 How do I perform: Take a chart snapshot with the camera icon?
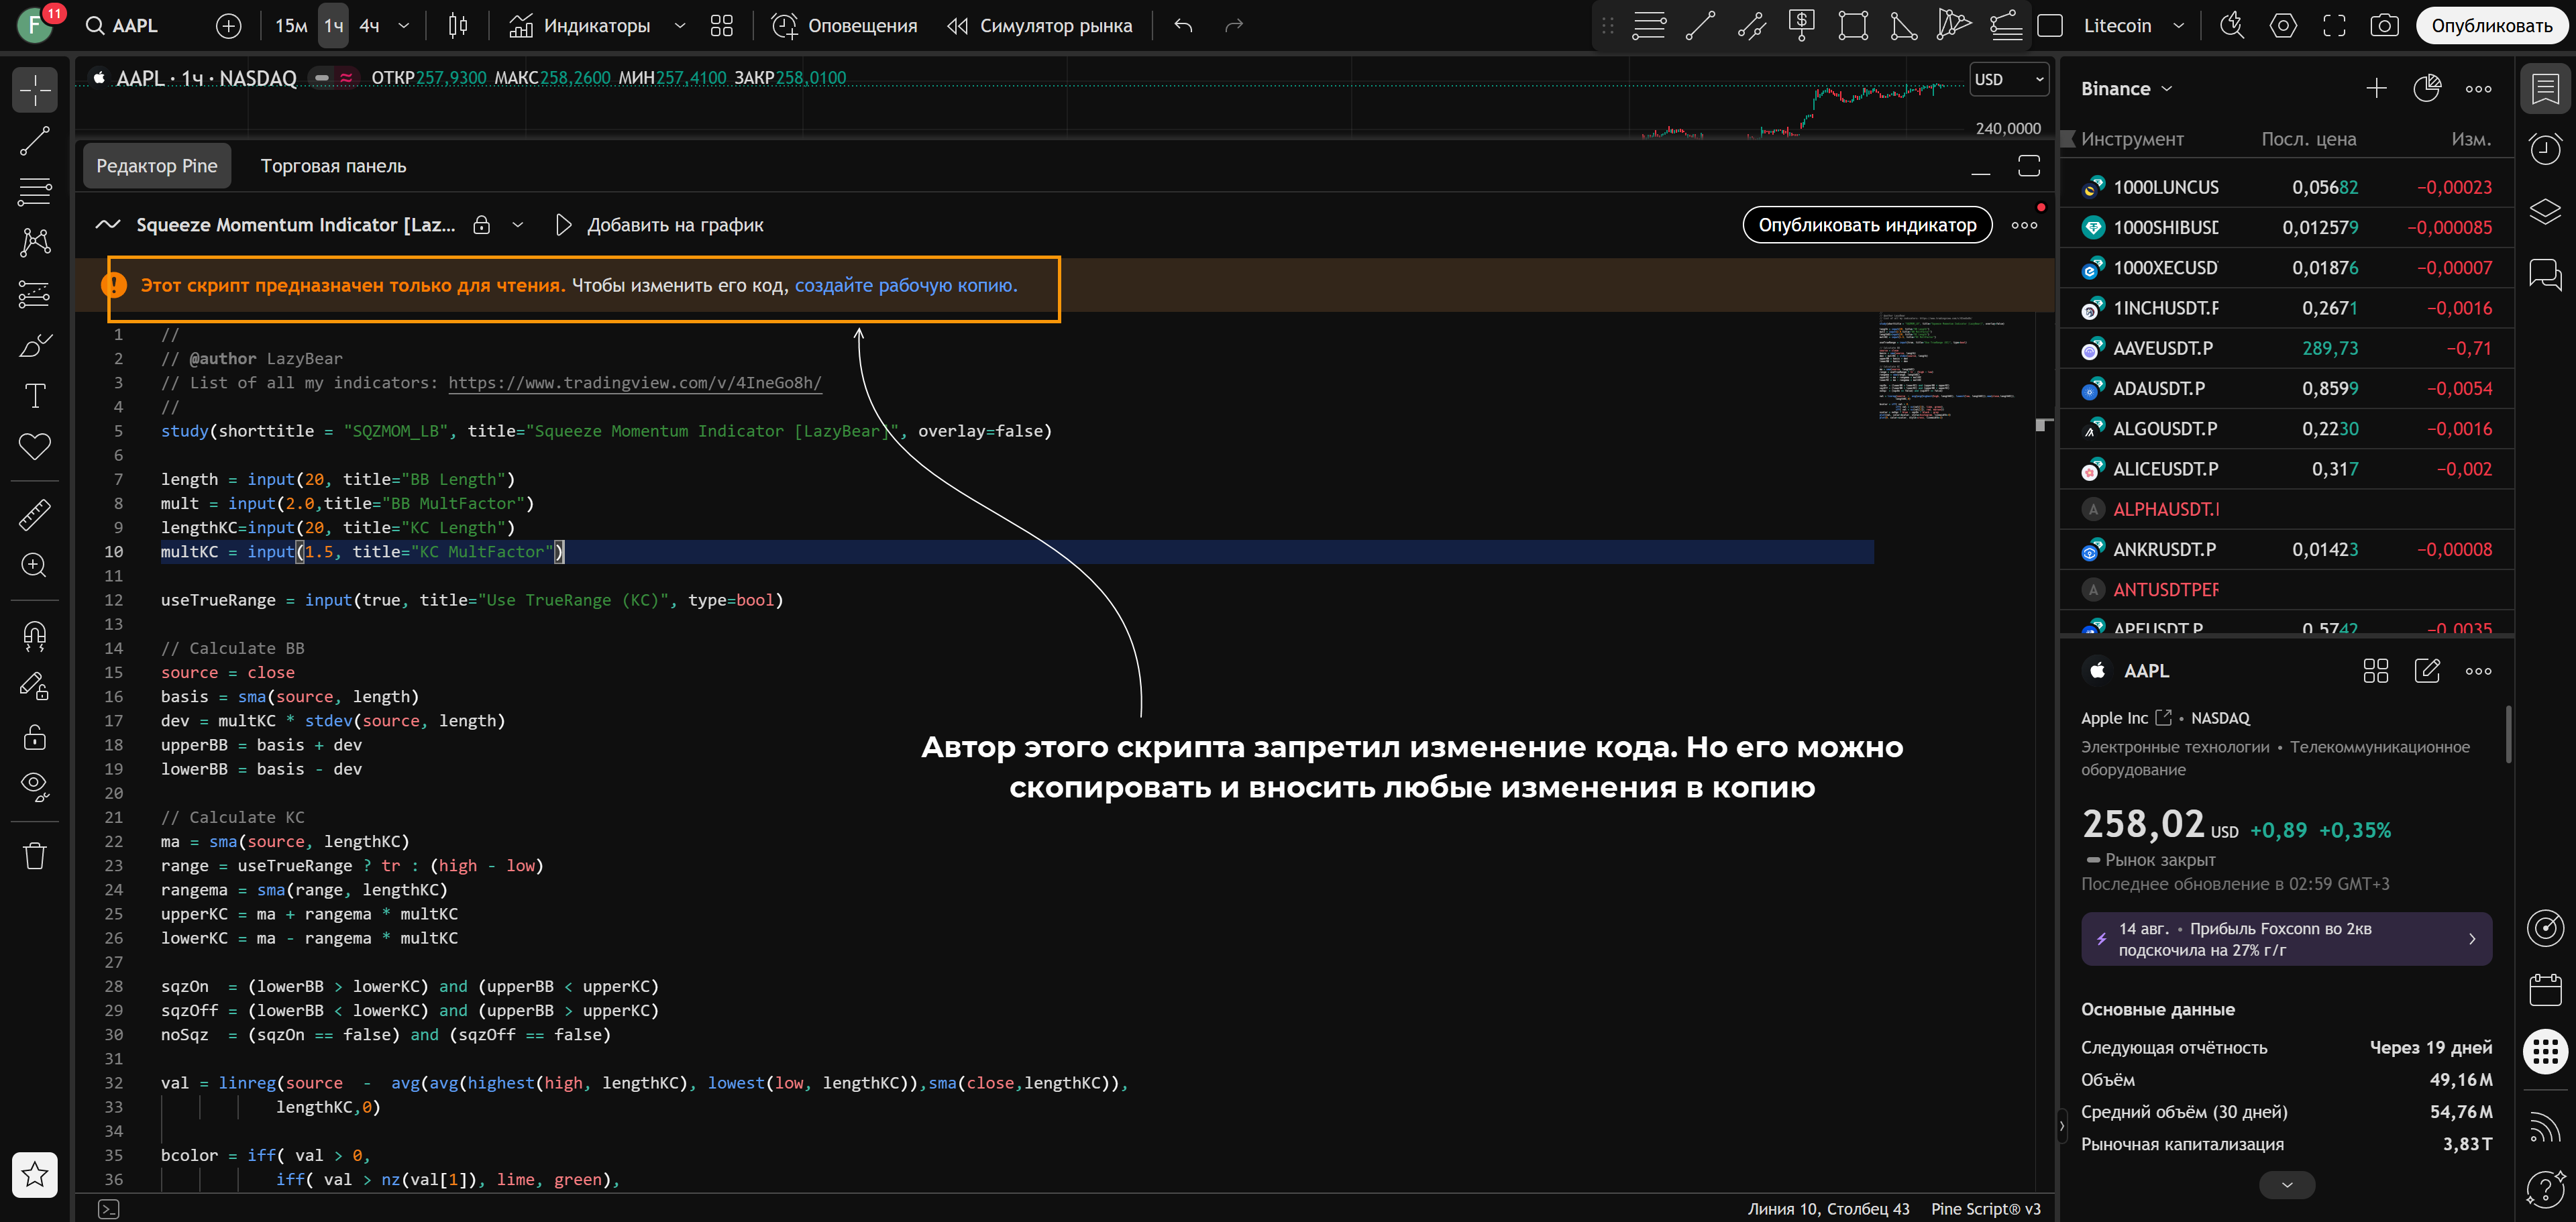click(x=2384, y=26)
